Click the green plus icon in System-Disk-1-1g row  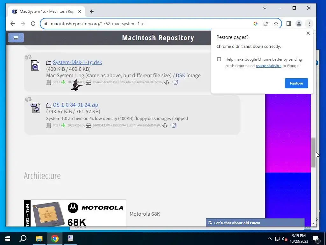coord(63,82)
